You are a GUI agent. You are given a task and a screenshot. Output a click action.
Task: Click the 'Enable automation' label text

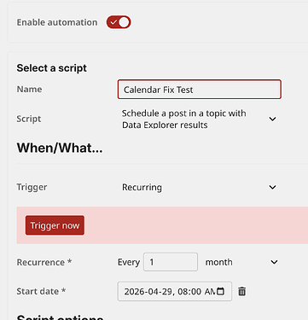tap(57, 22)
